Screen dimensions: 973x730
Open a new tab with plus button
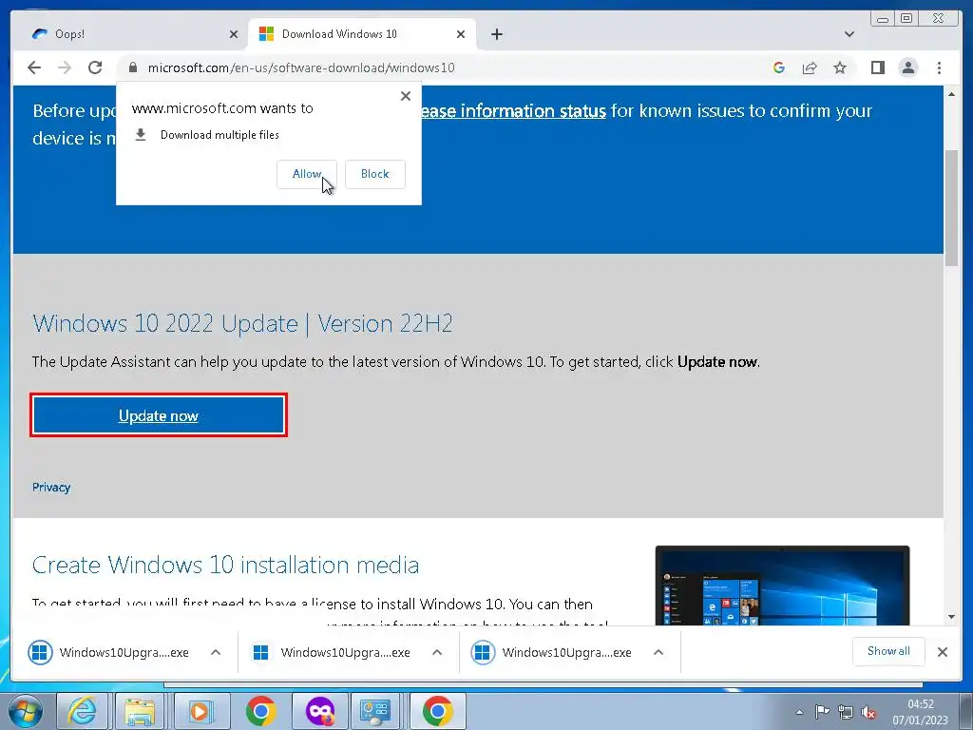coord(497,34)
